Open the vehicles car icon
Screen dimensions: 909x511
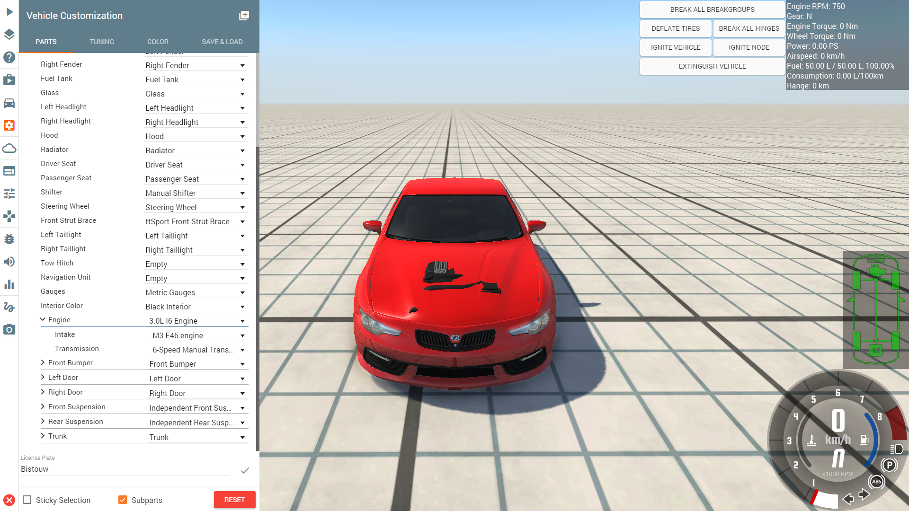click(9, 103)
